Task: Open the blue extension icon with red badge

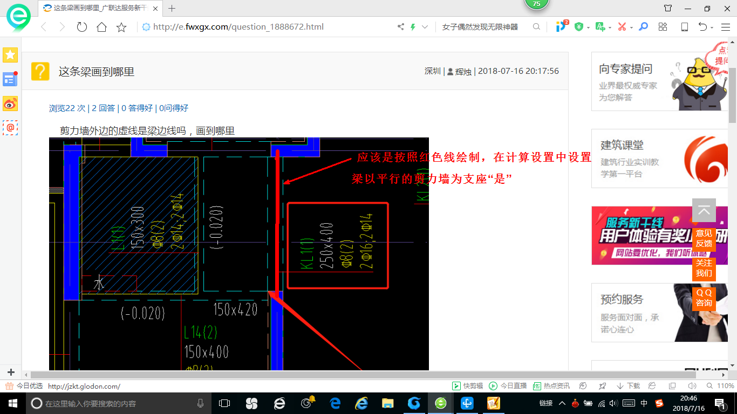Action: click(x=562, y=26)
